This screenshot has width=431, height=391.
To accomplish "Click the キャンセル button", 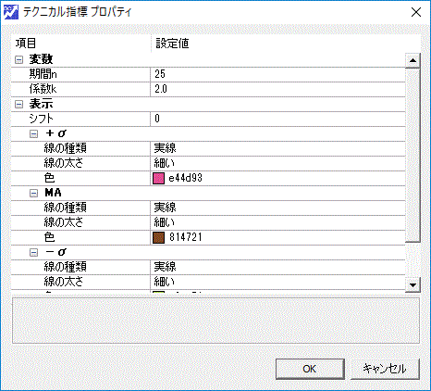I will pyautogui.click(x=385, y=369).
